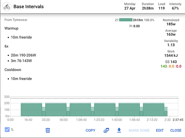Click the SS 143 value
This screenshot has width=185, height=138.
[171, 62]
